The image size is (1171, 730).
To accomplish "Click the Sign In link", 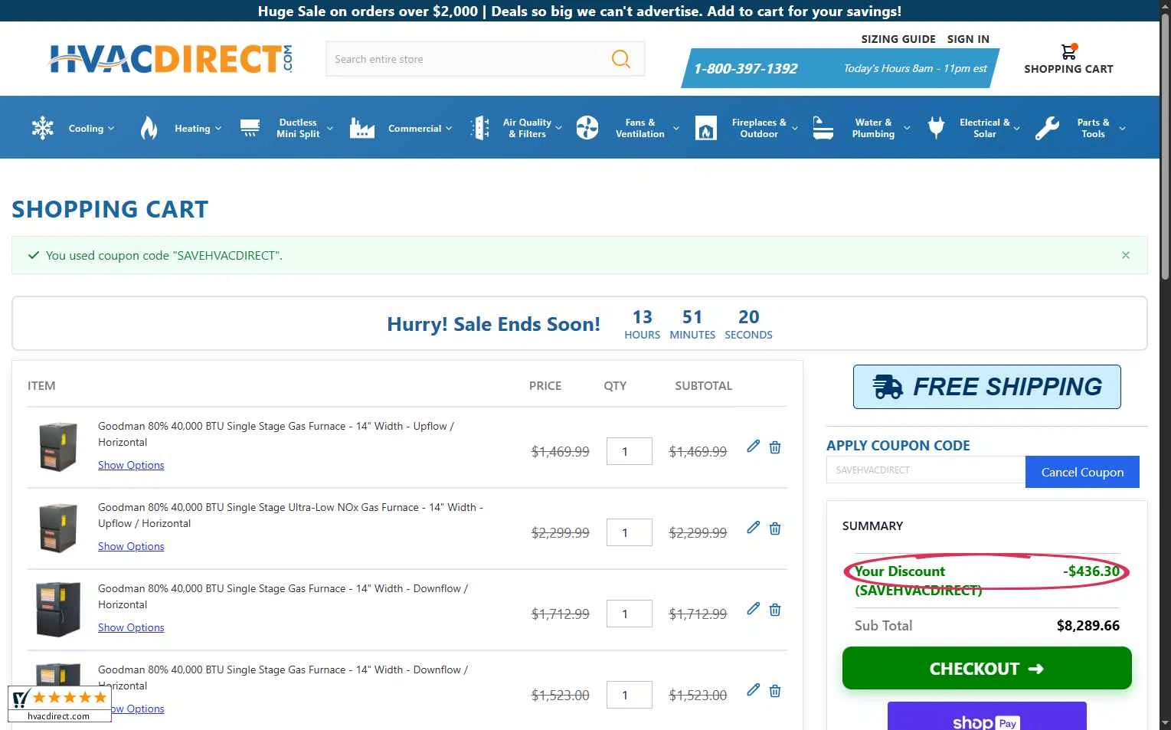I will [x=968, y=39].
